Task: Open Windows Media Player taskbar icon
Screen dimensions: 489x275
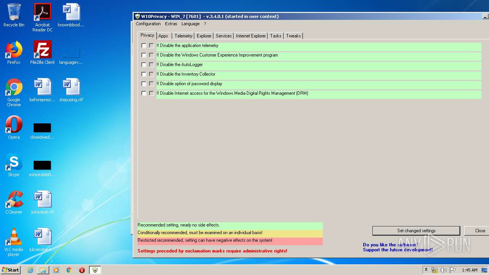Action: click(x=56, y=270)
